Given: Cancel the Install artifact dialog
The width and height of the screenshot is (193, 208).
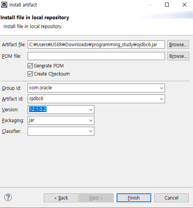Looking at the screenshot, I should click(172, 198).
